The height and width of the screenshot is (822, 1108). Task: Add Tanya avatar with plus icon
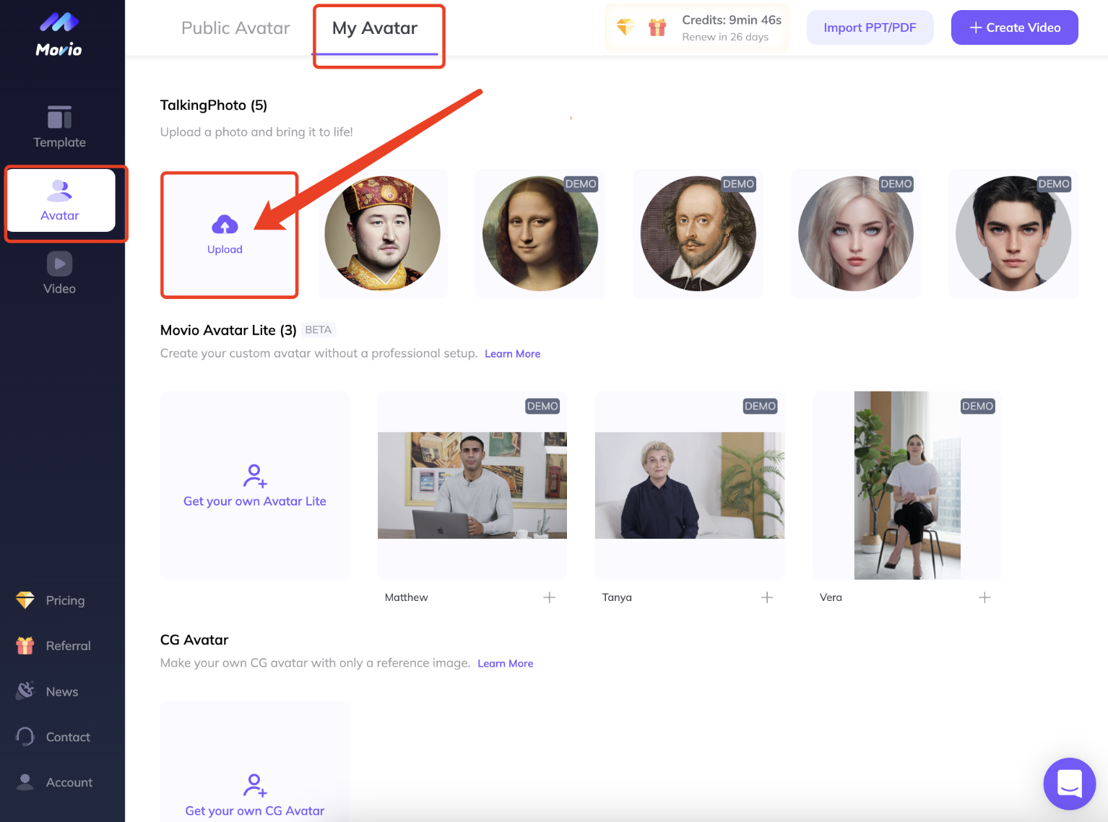click(767, 597)
